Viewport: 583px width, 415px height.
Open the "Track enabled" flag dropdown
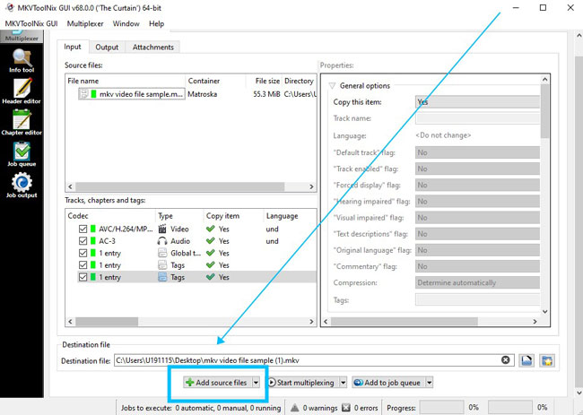pos(477,169)
